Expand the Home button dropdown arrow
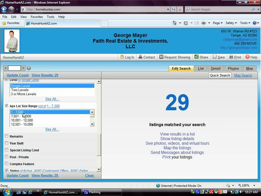Viewport: 261px width, 196px height. point(180,23)
